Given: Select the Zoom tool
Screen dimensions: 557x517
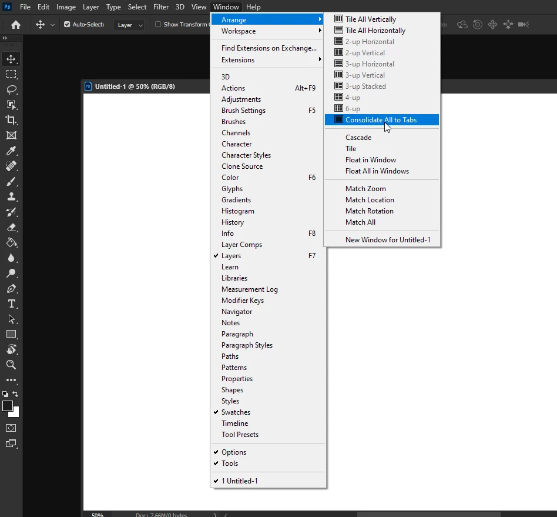Looking at the screenshot, I should pyautogui.click(x=11, y=365).
